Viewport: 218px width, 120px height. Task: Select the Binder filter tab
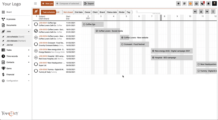pos(122,12)
